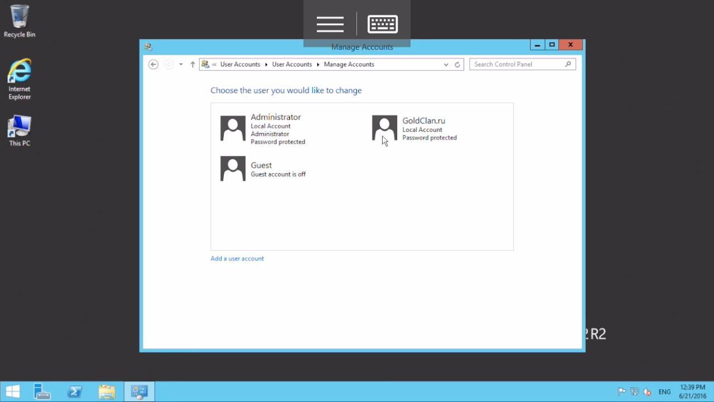This screenshot has width=714, height=402.
Task: Select the Administrator account name
Action: [276, 117]
